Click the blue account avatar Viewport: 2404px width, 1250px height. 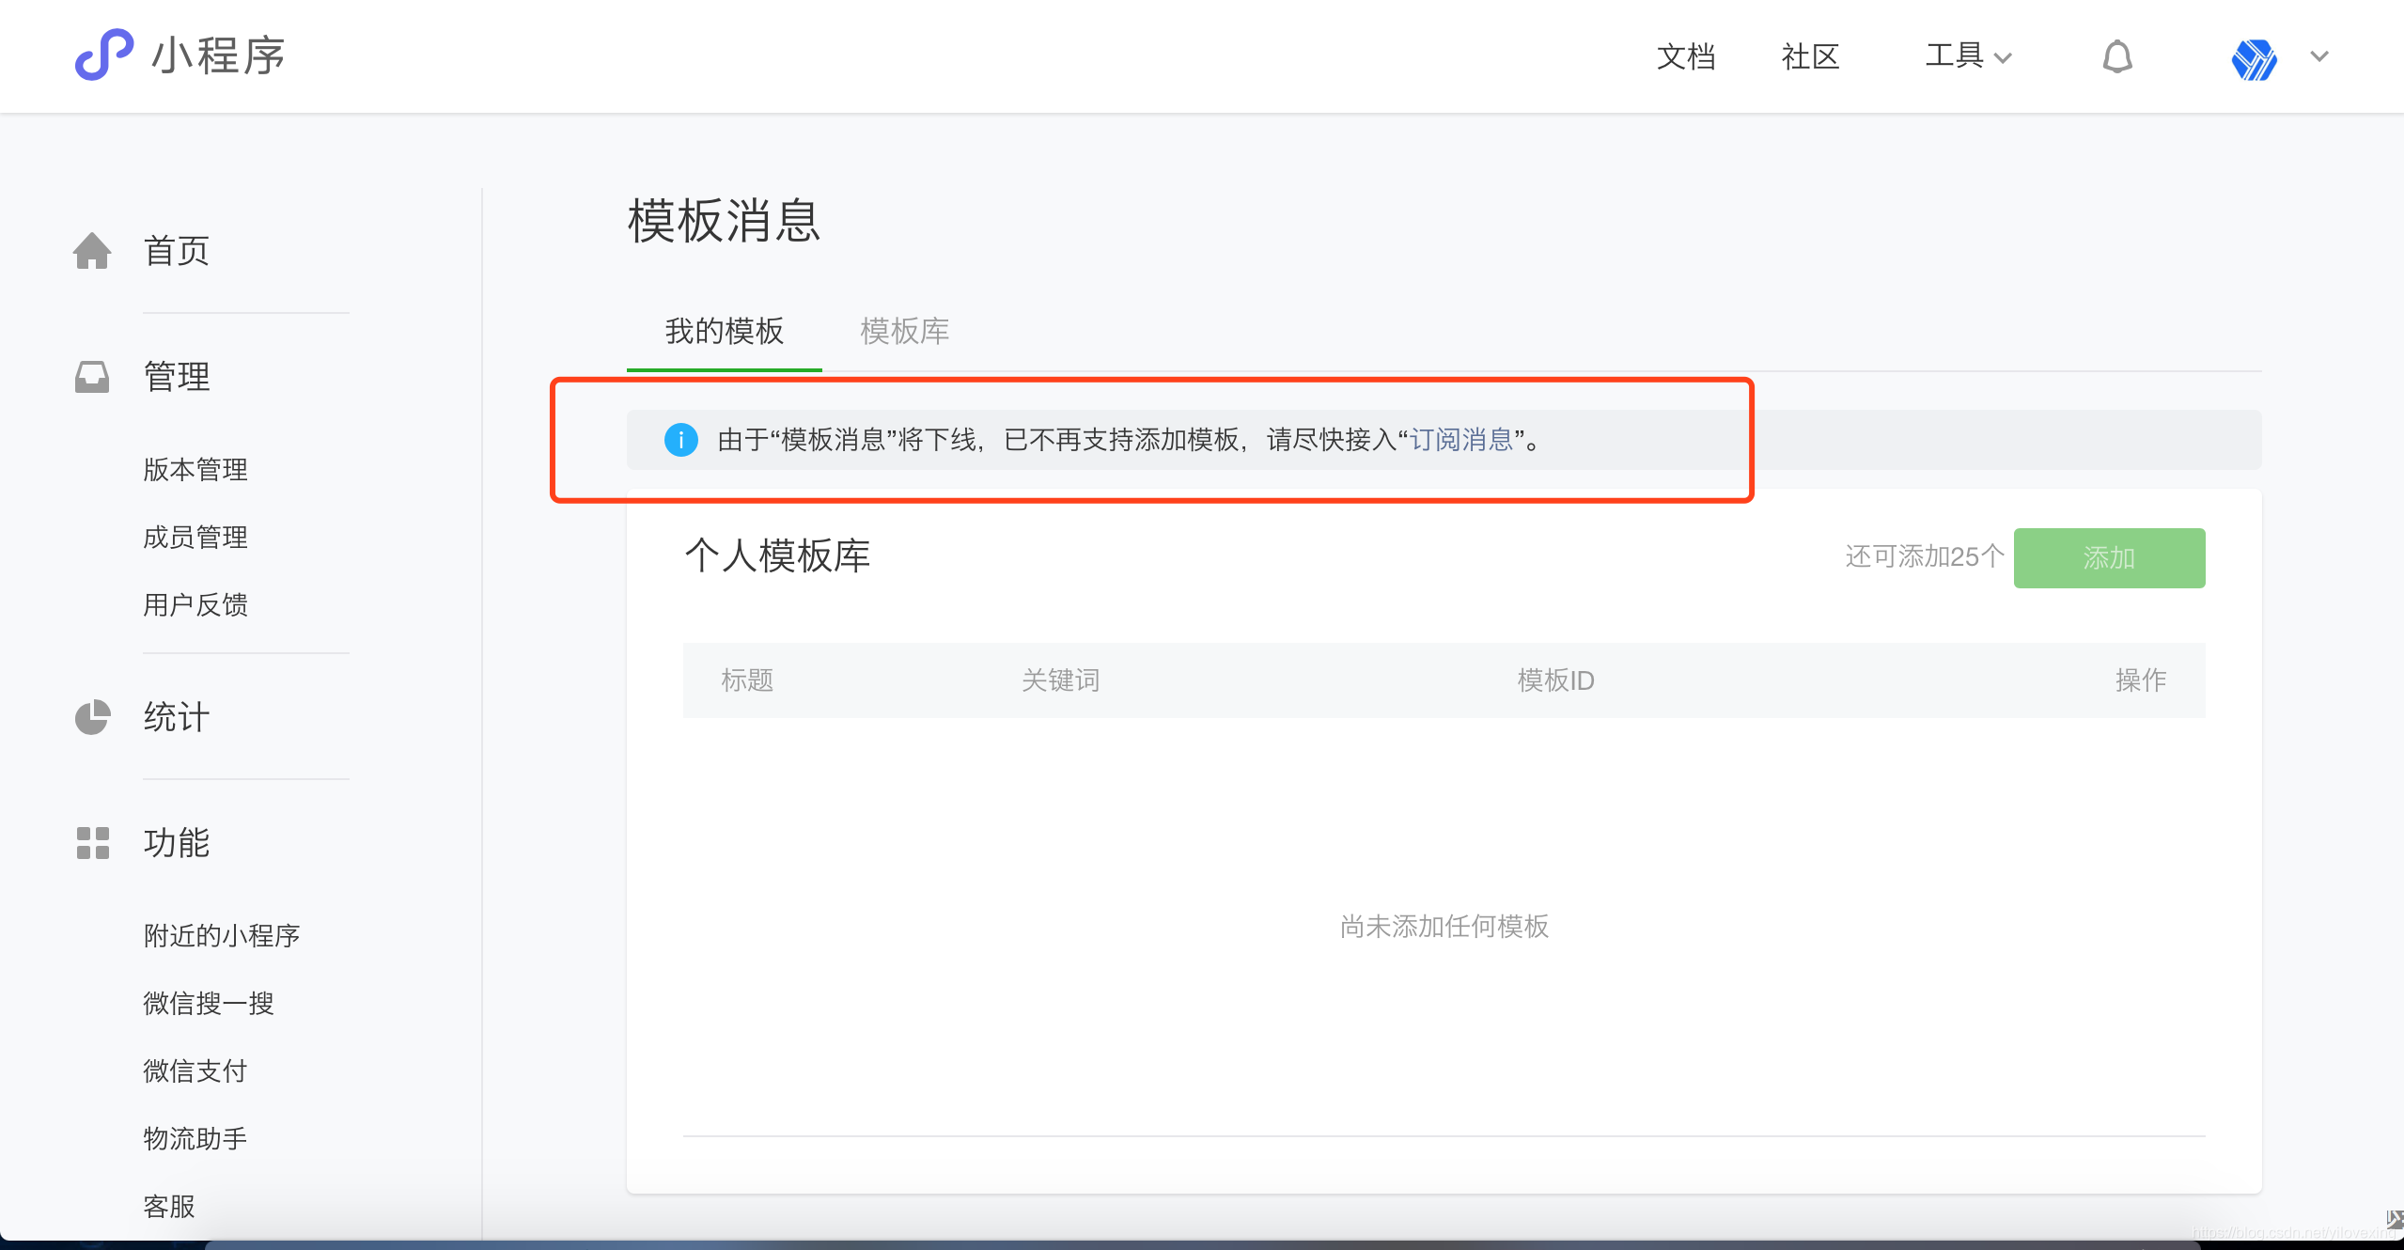[2254, 59]
